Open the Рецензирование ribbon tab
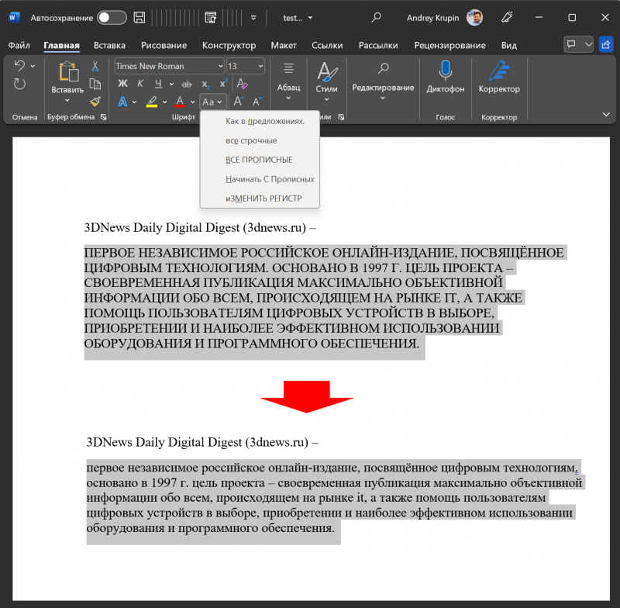The width and height of the screenshot is (620, 608). click(449, 46)
